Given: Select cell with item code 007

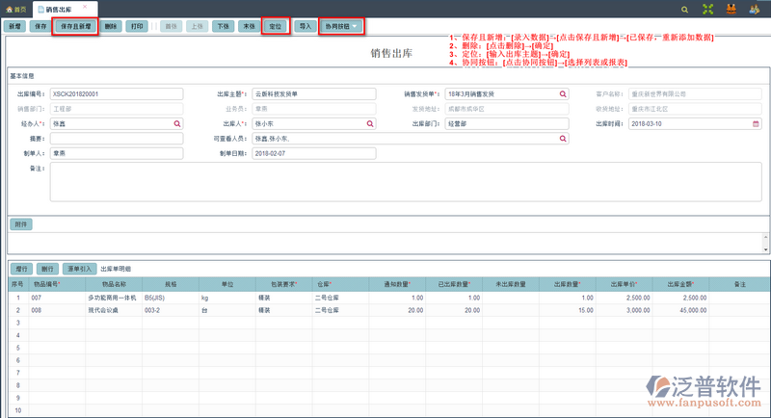Looking at the screenshot, I should tap(57, 298).
